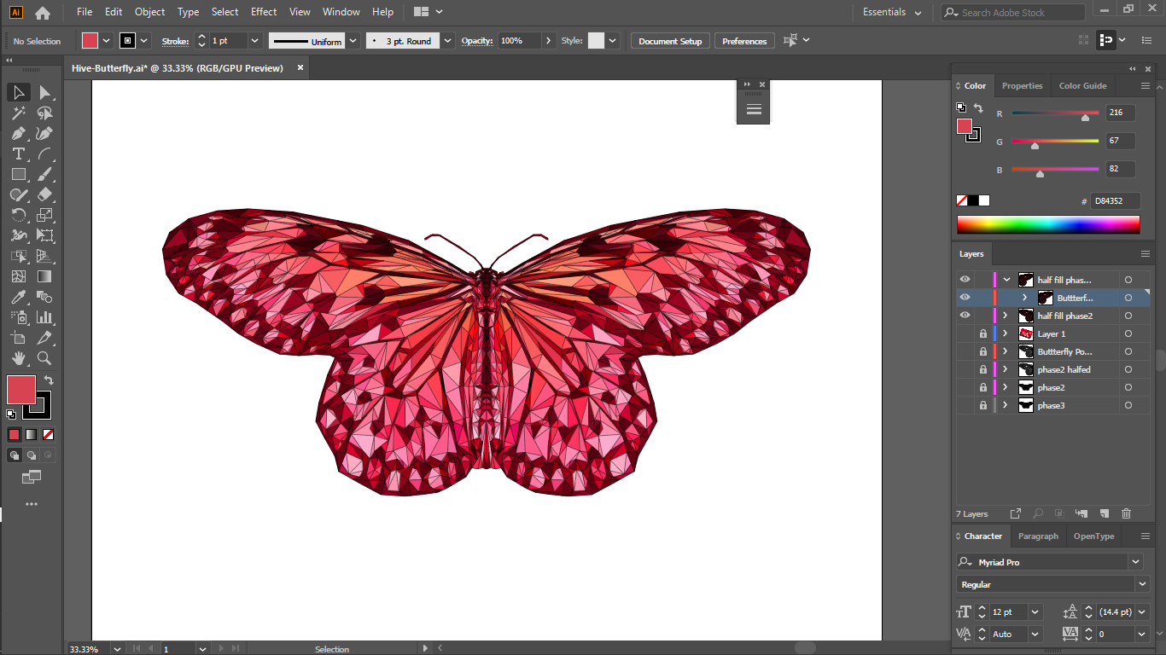Unlock the phase3 layer
Viewport: 1166px width, 655px height.
pos(983,405)
